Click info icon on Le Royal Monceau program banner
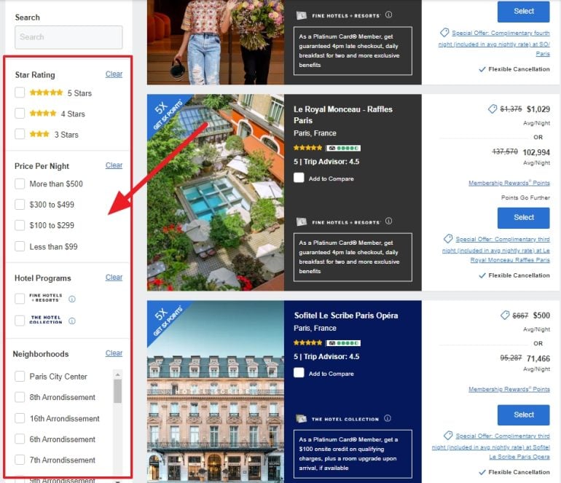This screenshot has width=561, height=483. 388,221
